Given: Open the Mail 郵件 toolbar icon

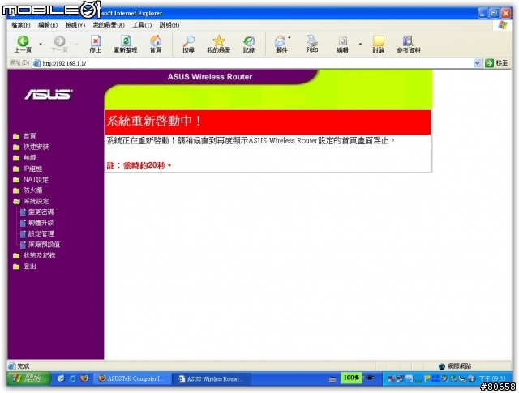Looking at the screenshot, I should tap(281, 45).
